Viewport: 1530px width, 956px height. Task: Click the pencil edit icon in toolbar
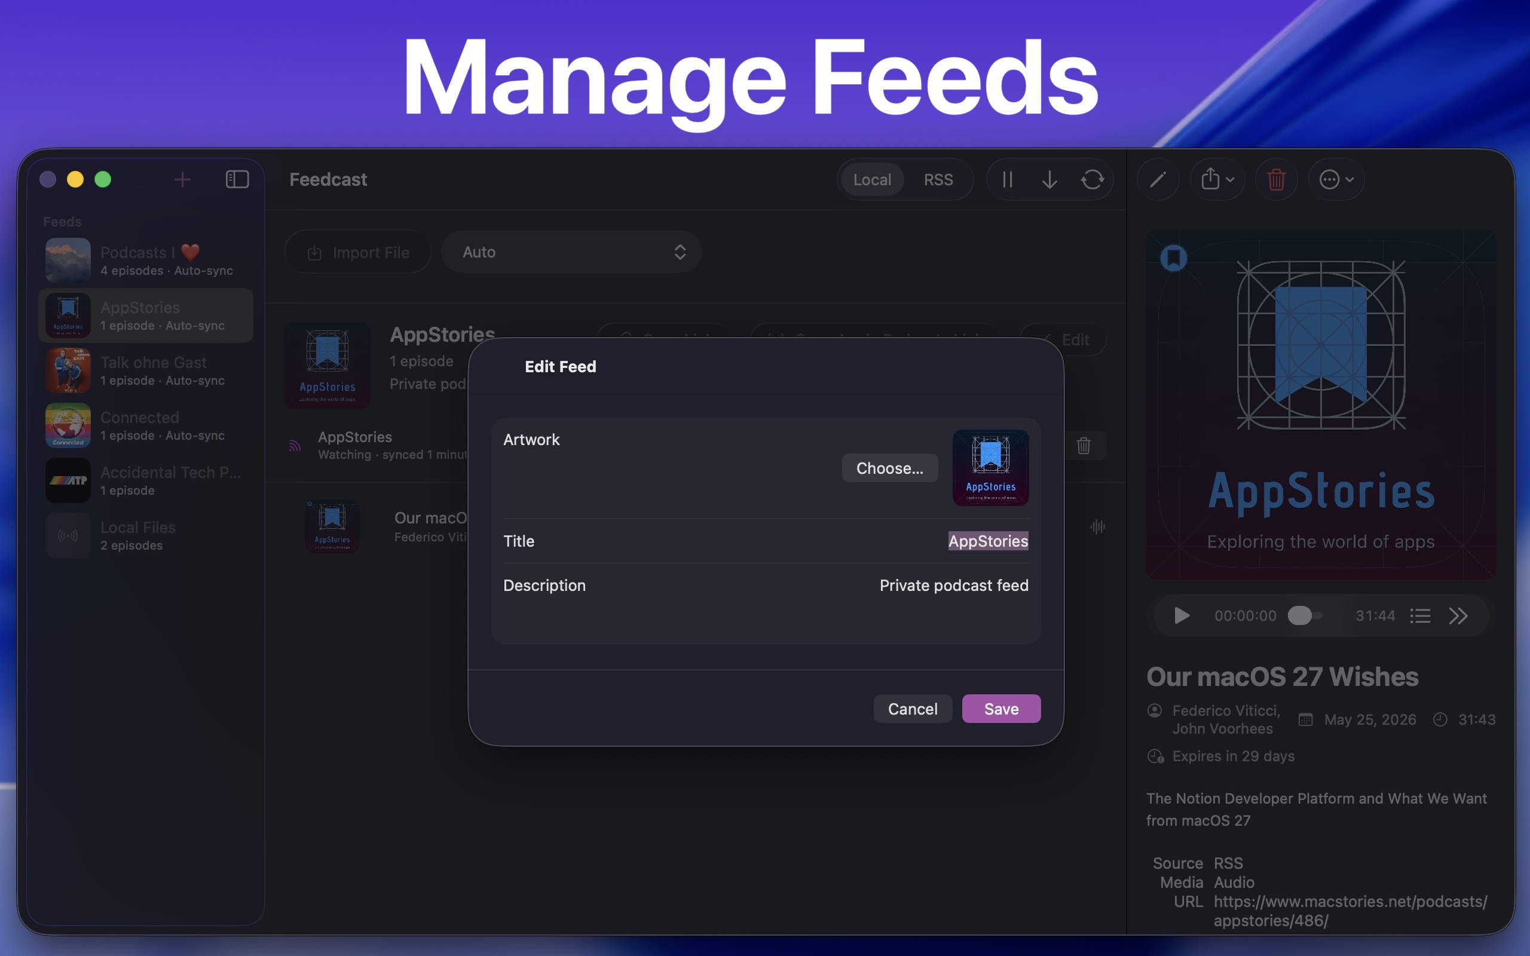tap(1158, 180)
